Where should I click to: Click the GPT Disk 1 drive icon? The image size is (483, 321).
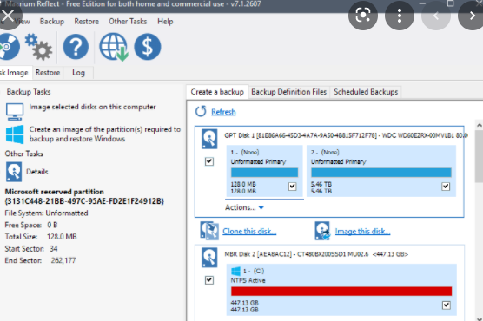209,139
